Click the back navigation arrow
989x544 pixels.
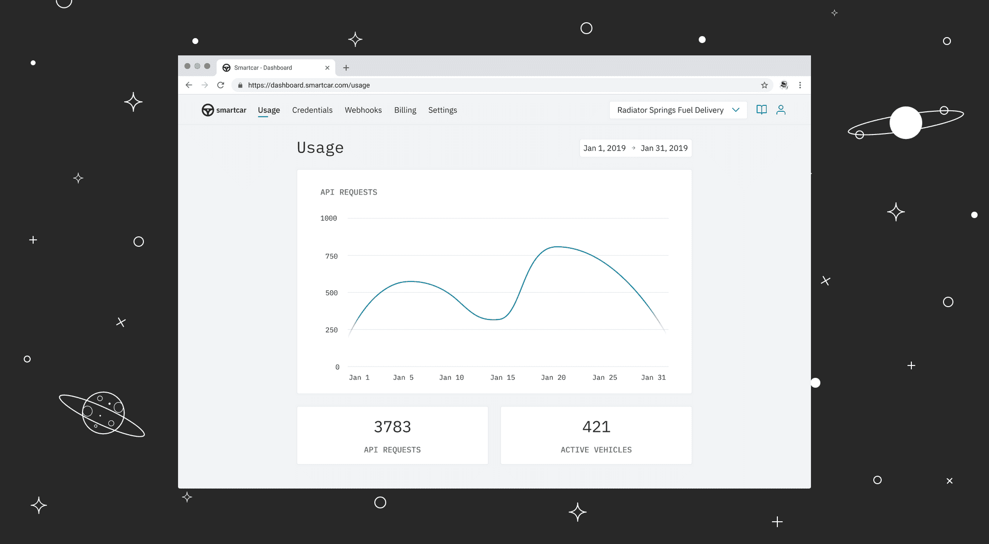click(189, 85)
